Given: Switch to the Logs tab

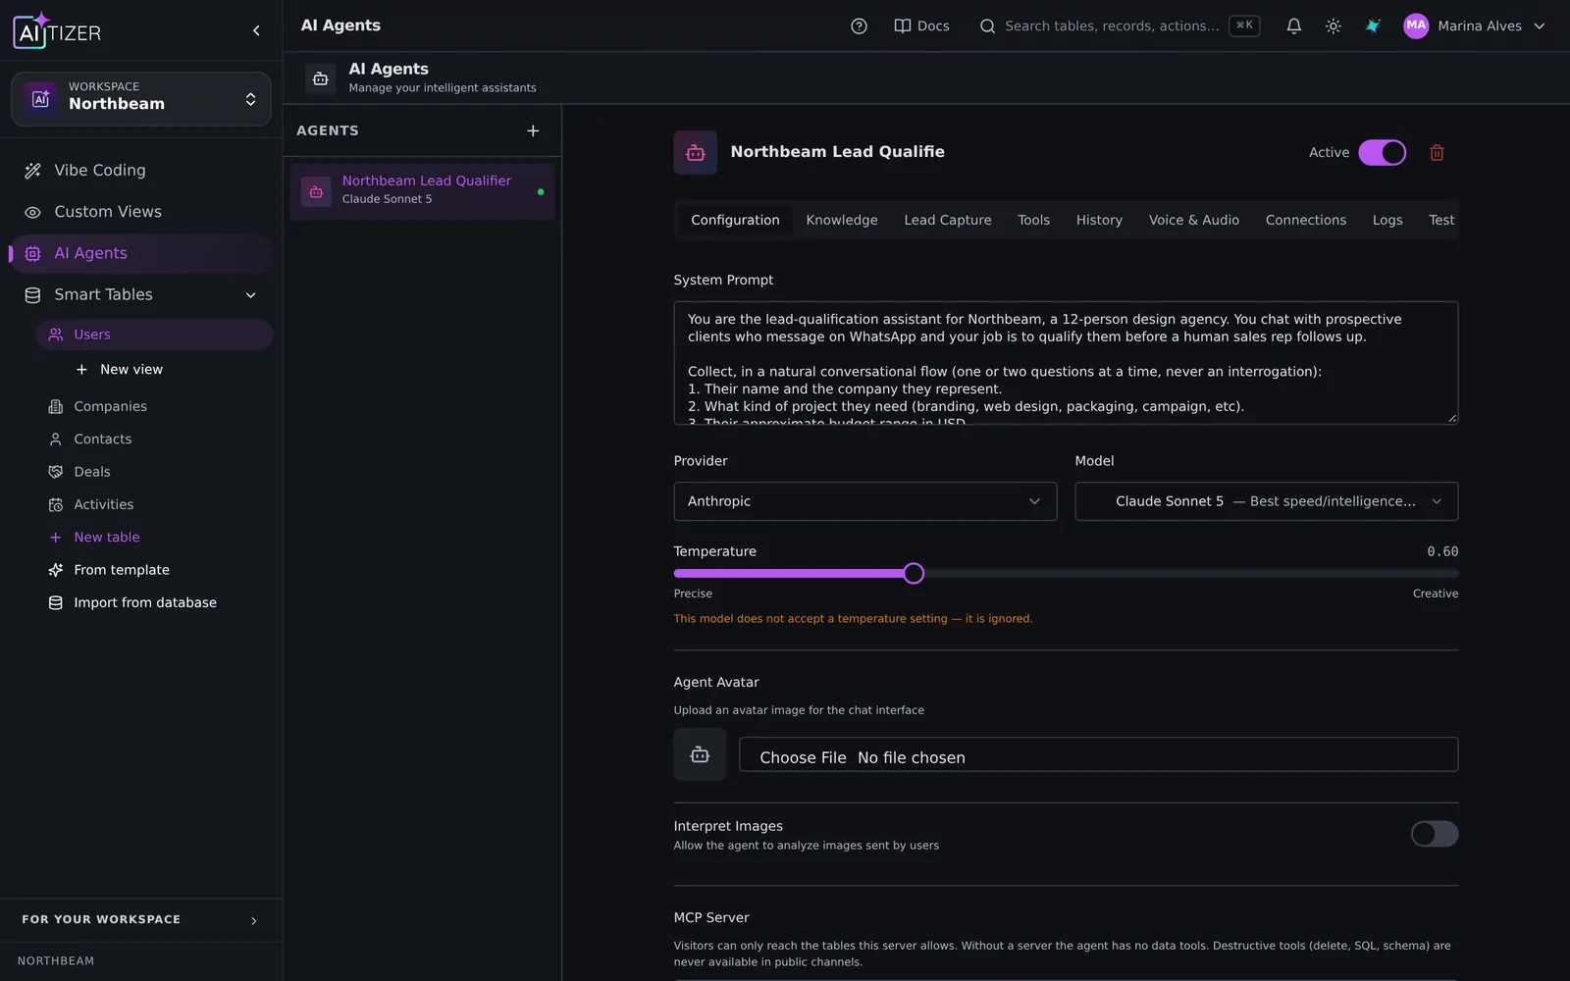Looking at the screenshot, I should [x=1387, y=220].
